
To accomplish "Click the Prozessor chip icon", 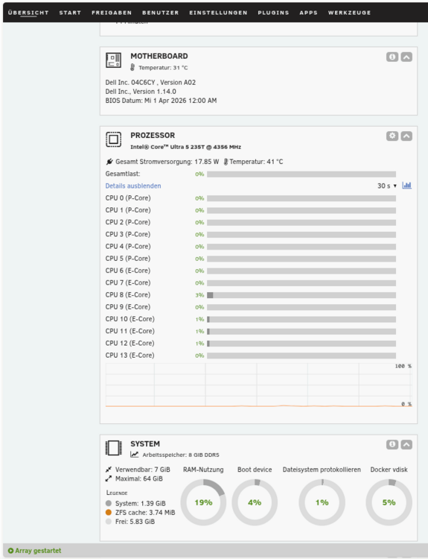I will 114,139.
